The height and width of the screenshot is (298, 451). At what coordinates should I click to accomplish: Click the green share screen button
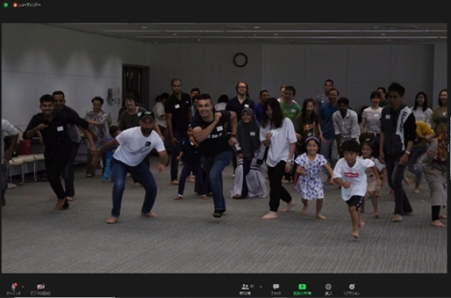pyautogui.click(x=302, y=289)
